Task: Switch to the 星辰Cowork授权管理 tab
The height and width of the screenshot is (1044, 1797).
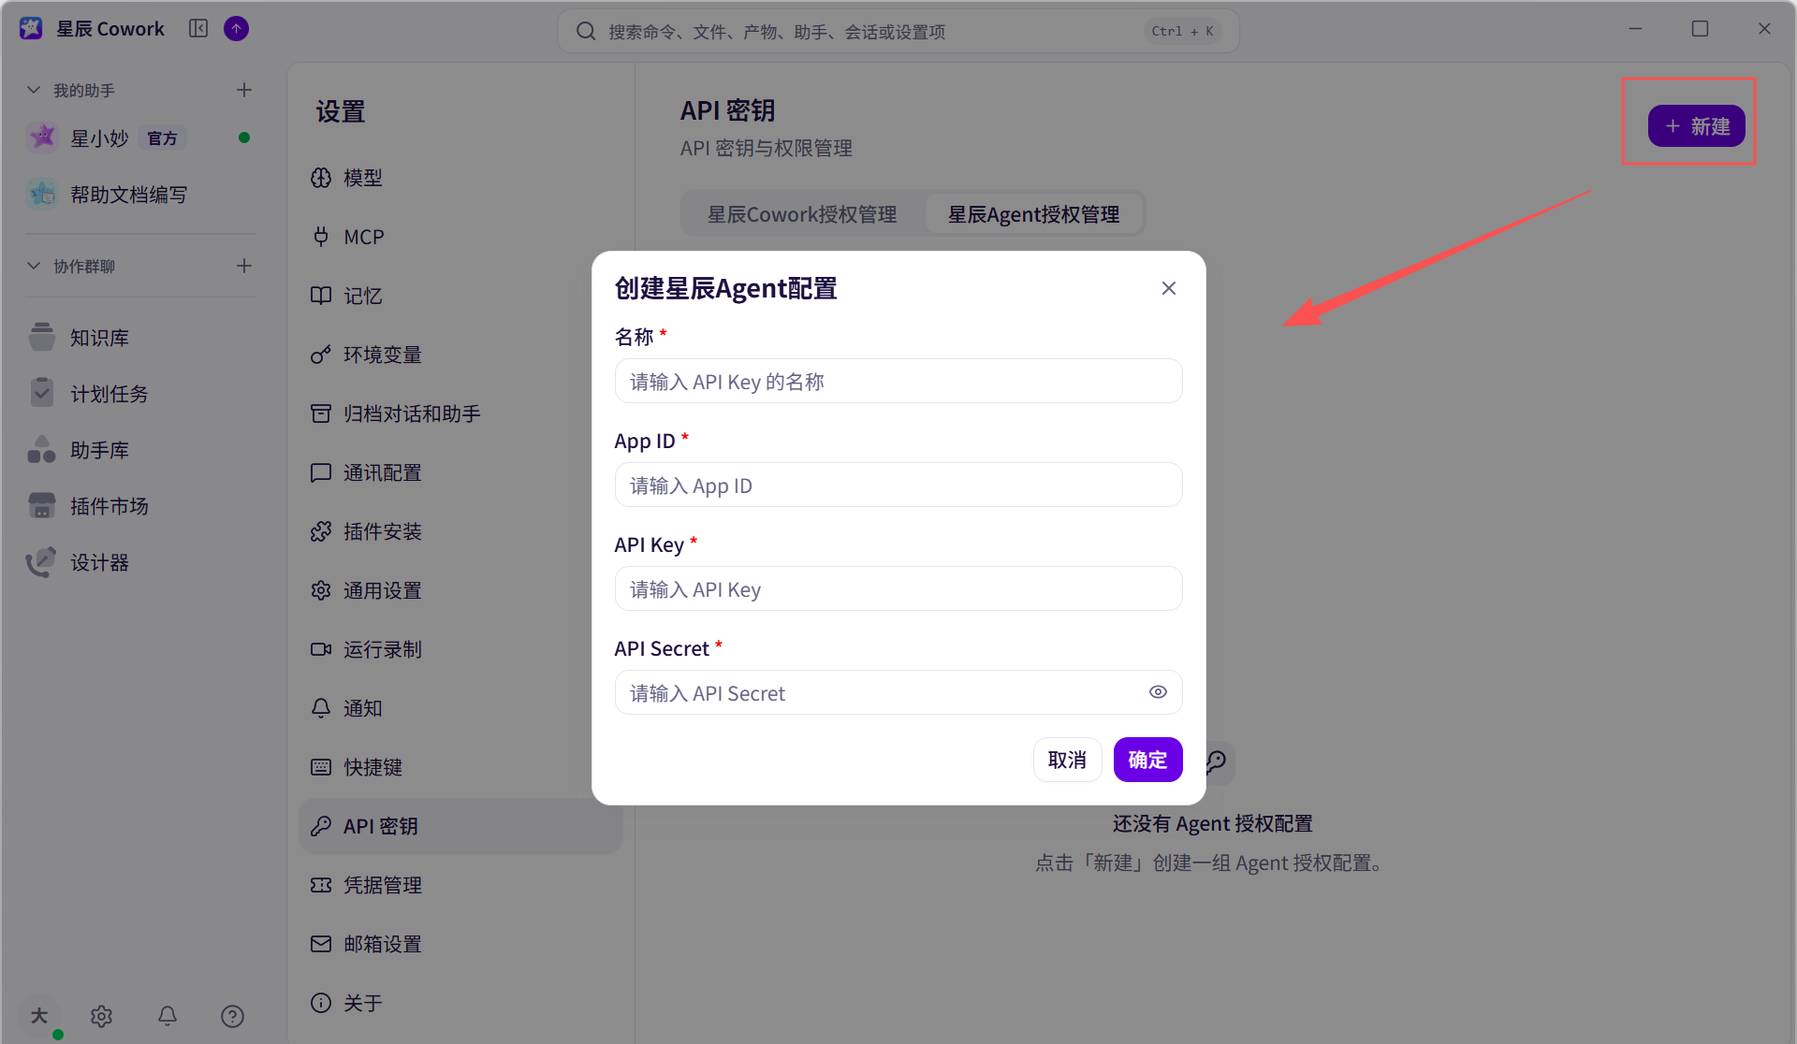Action: (x=802, y=214)
